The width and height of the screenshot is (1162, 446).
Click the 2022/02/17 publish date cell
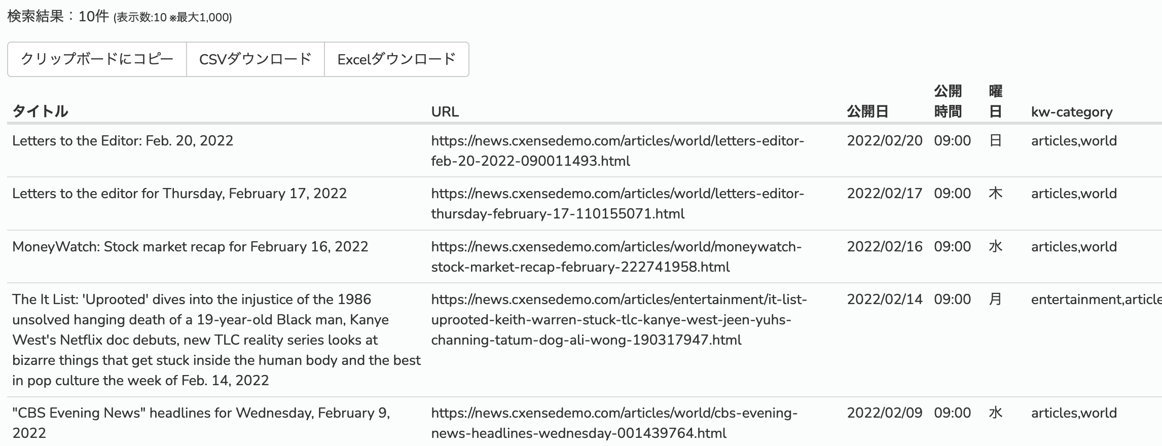[885, 193]
